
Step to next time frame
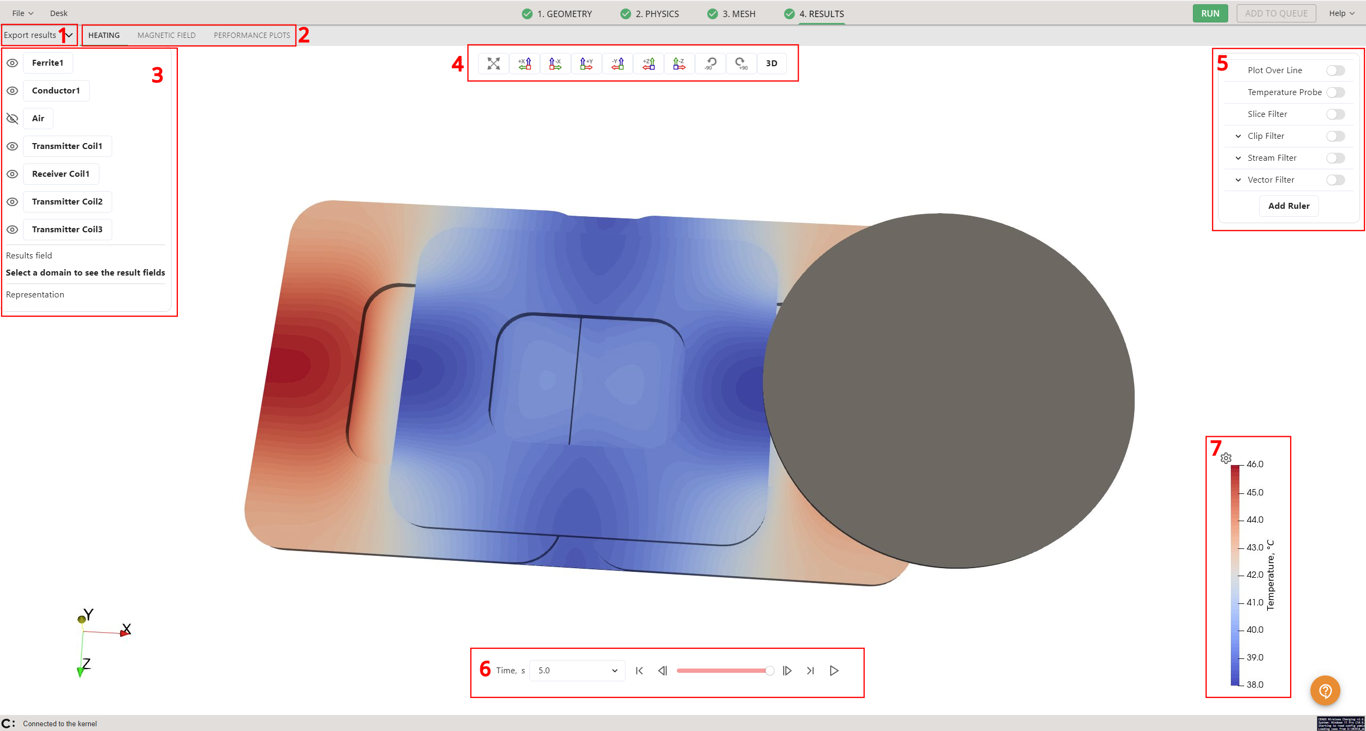787,671
